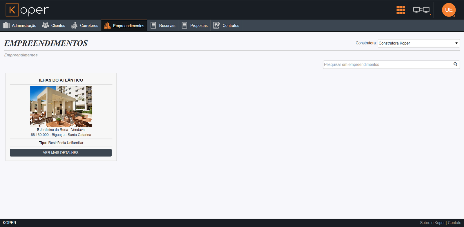Click the connected monitors icon
This screenshot has height=227, width=464.
tap(421, 10)
